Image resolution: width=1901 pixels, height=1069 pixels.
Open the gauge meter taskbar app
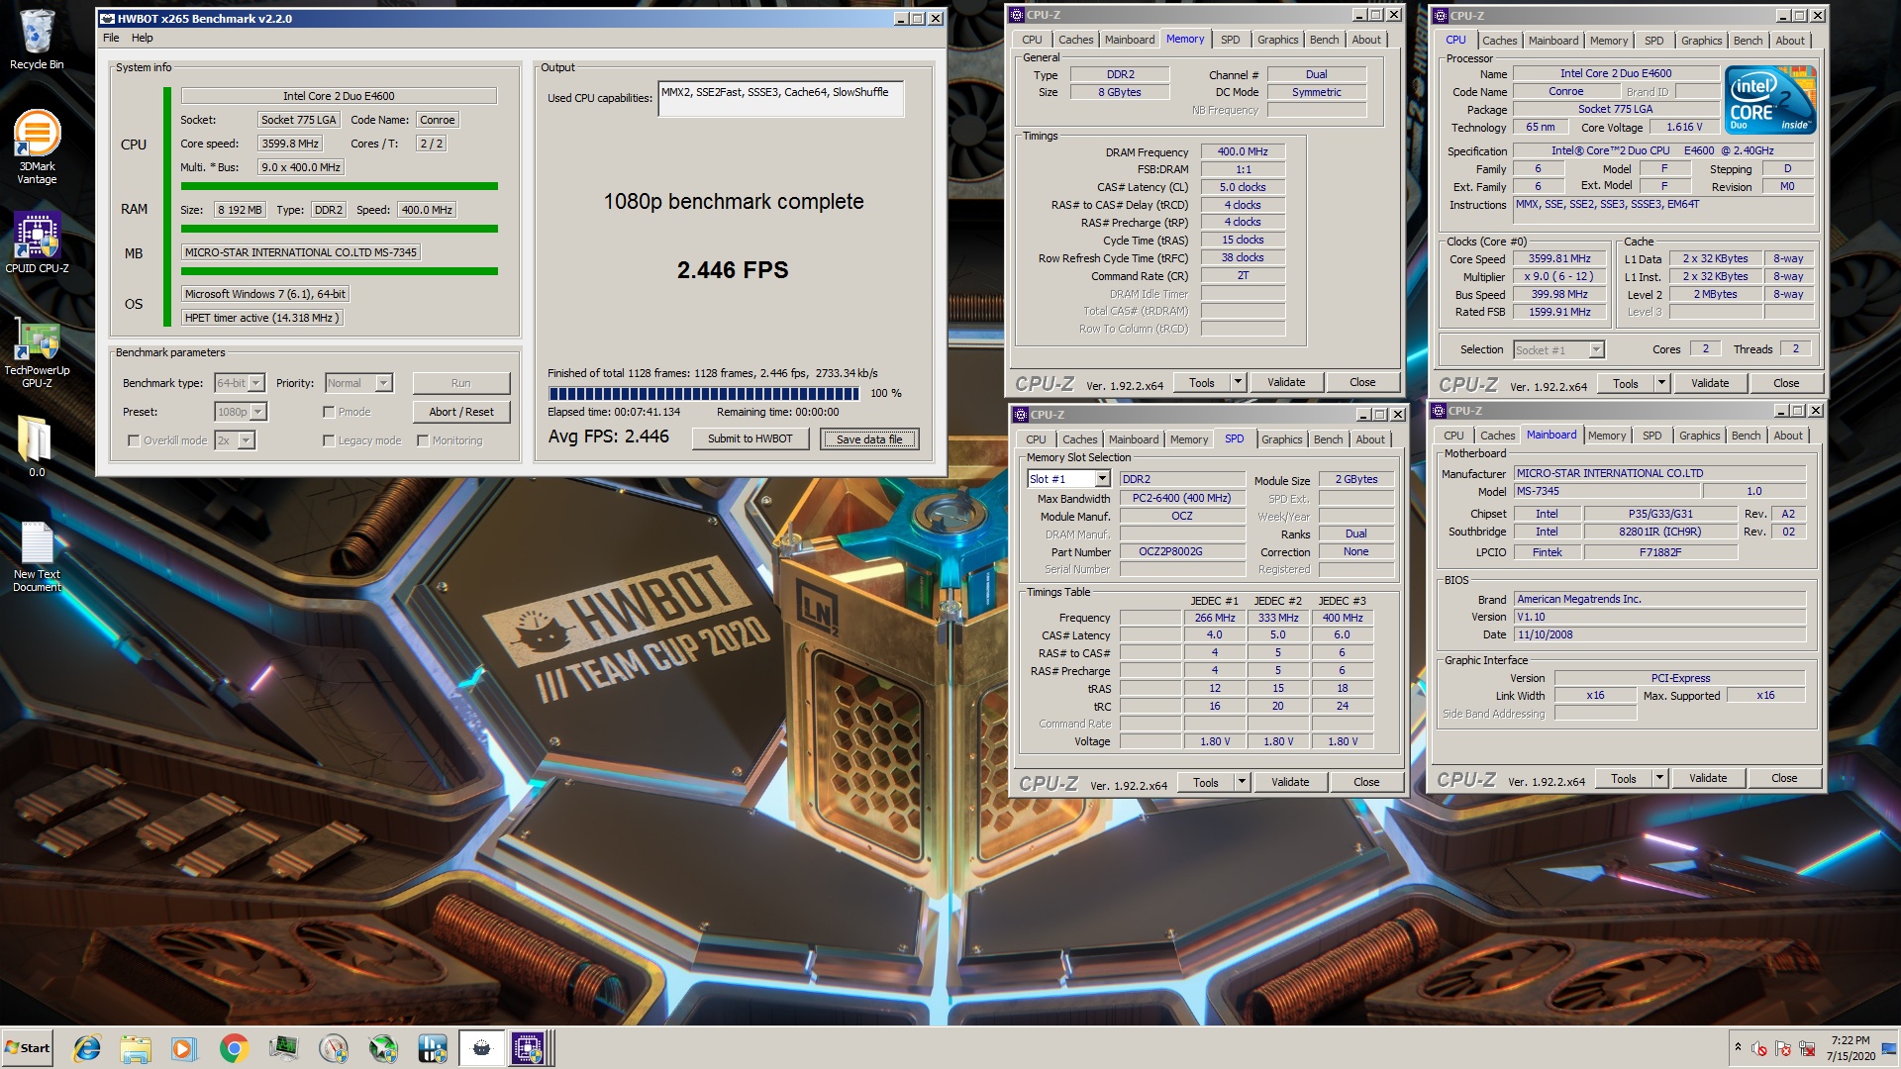[x=334, y=1048]
